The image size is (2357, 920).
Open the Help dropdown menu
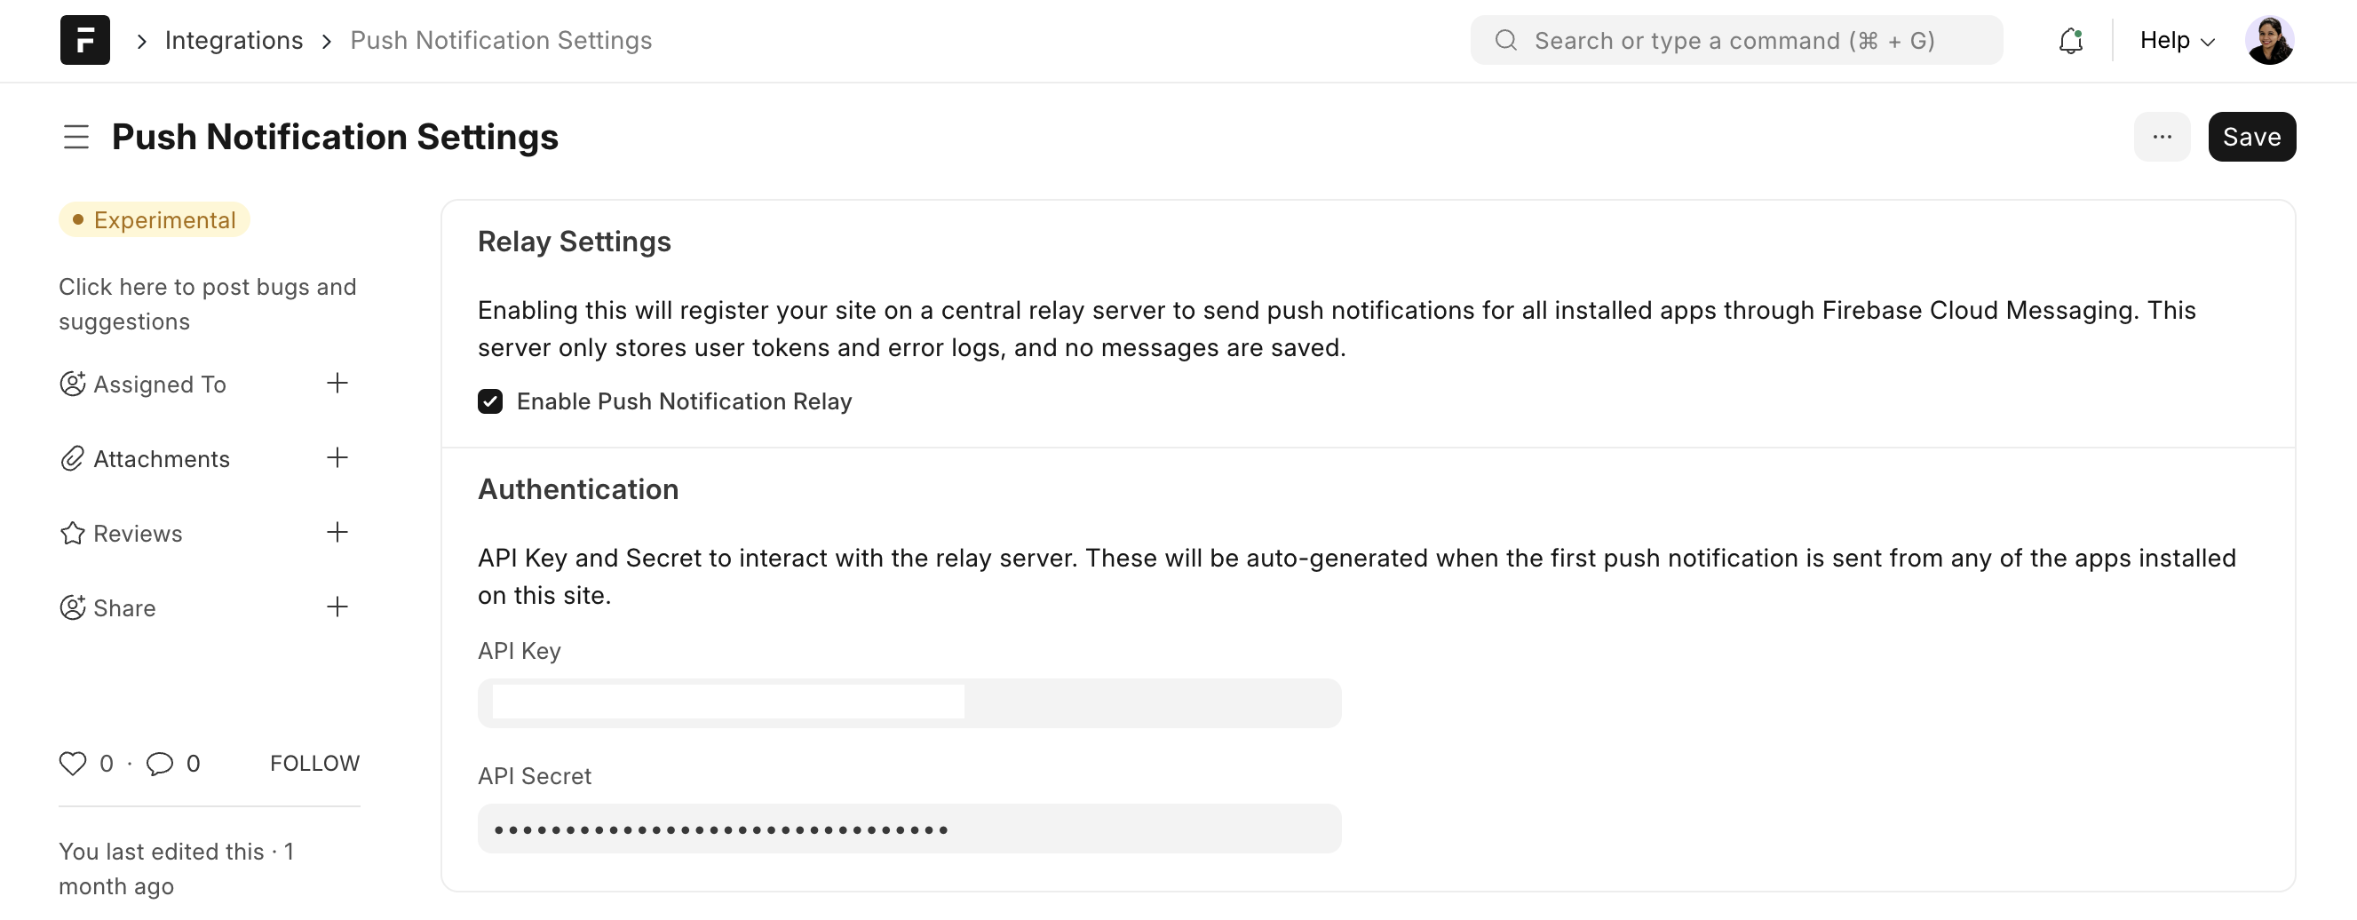(x=2177, y=41)
